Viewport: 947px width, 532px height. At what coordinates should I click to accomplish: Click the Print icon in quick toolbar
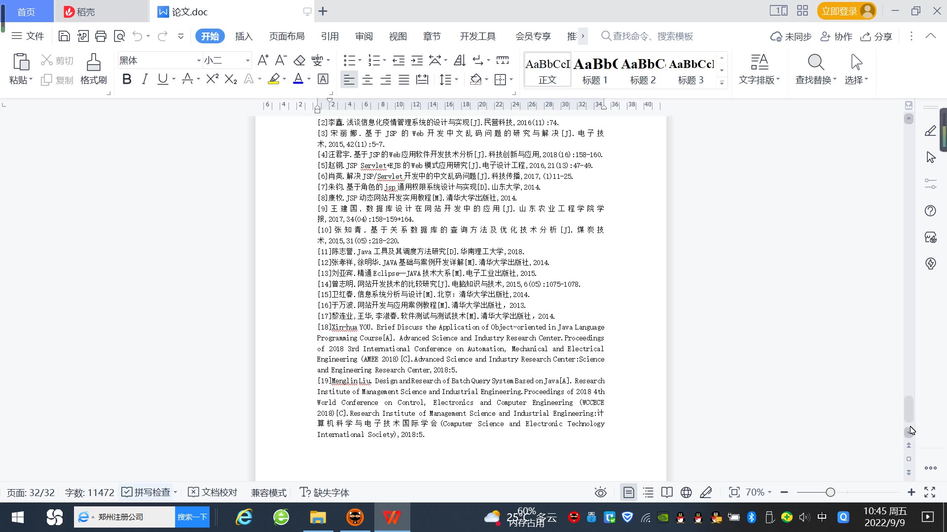click(x=101, y=36)
